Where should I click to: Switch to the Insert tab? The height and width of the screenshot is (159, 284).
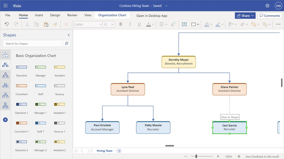tap(39, 15)
